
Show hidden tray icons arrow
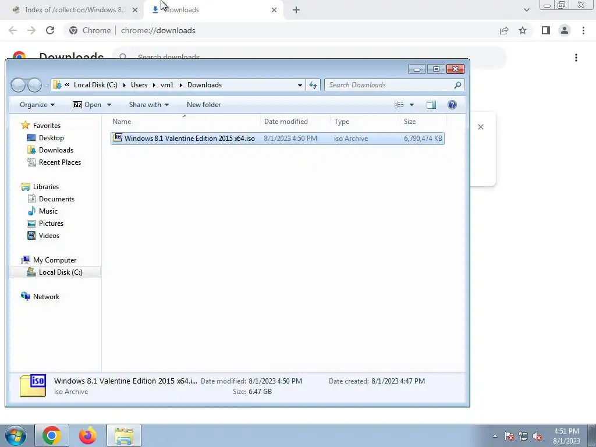tap(495, 437)
